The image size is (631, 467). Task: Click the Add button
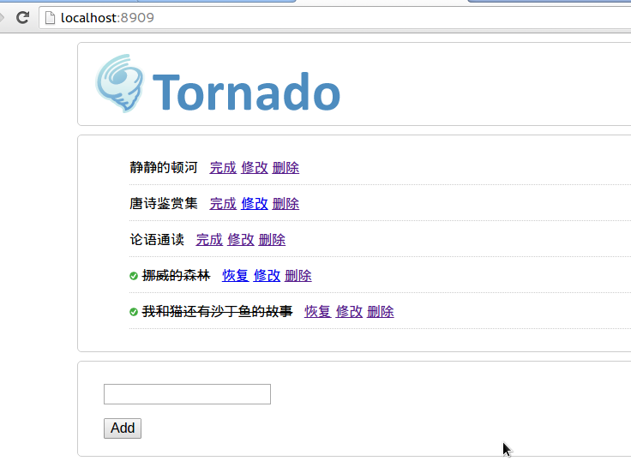(123, 428)
